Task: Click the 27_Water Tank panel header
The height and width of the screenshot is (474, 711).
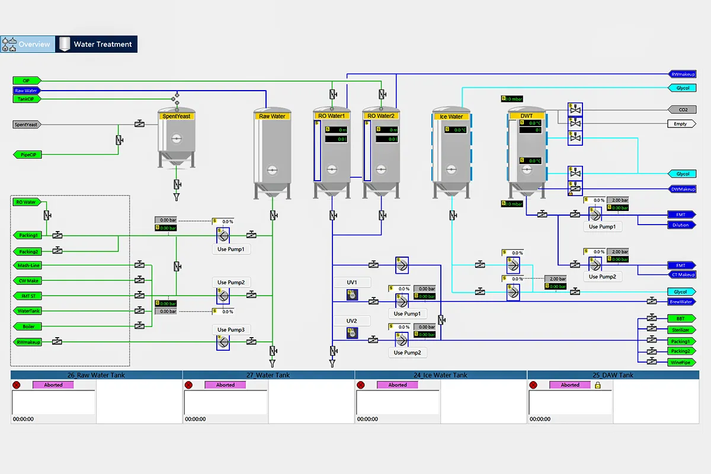Action: [268, 375]
